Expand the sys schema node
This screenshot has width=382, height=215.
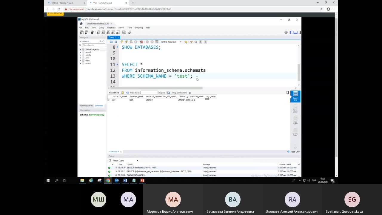click(80, 58)
